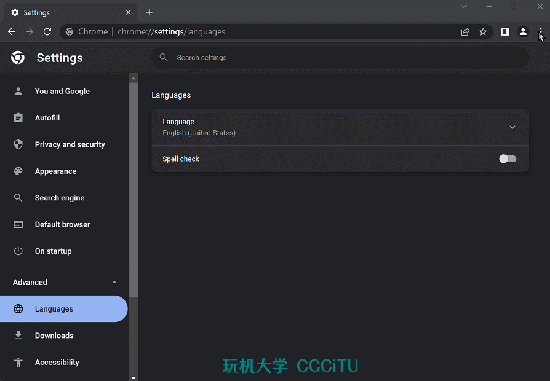This screenshot has height=381, width=550.
Task: Close the Settings tab
Action: click(x=128, y=12)
